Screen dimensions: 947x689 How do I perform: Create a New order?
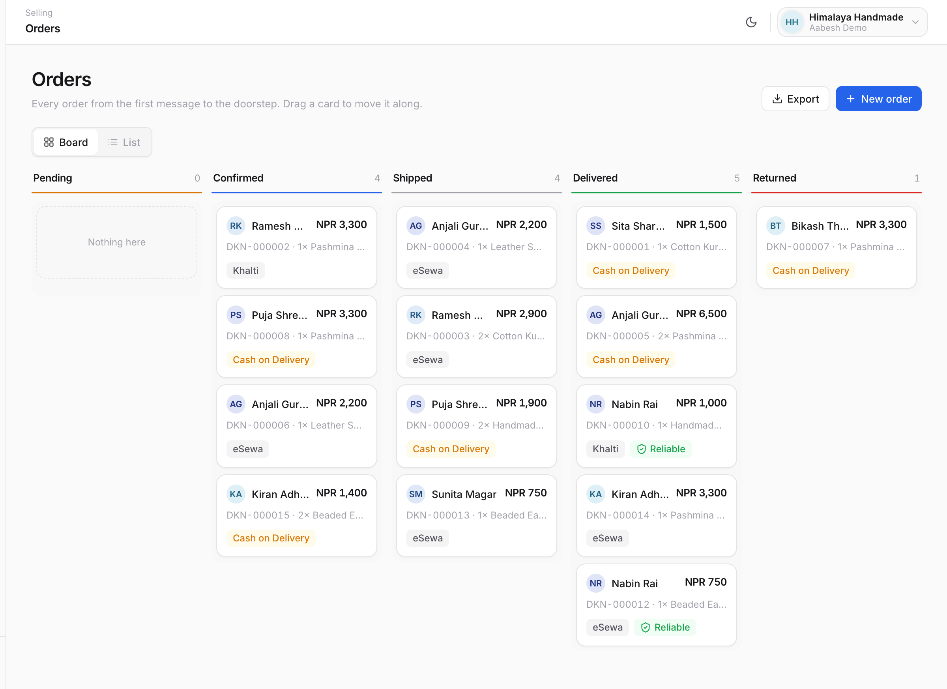878,99
